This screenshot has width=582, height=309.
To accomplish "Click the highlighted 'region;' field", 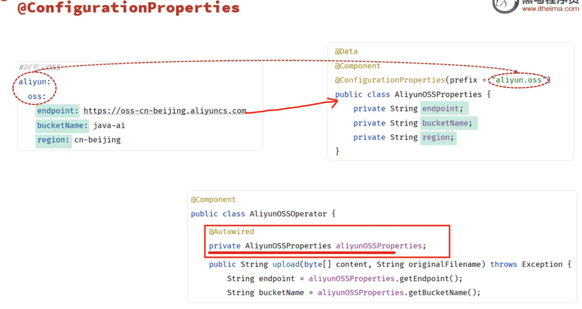I will click(x=438, y=137).
